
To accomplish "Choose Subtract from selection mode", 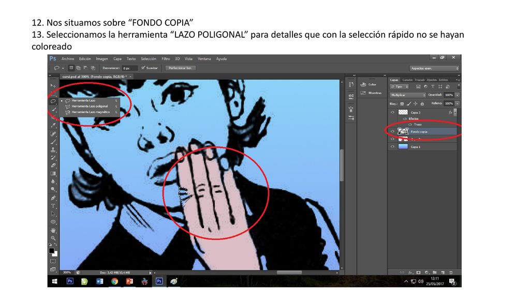I will [85, 68].
